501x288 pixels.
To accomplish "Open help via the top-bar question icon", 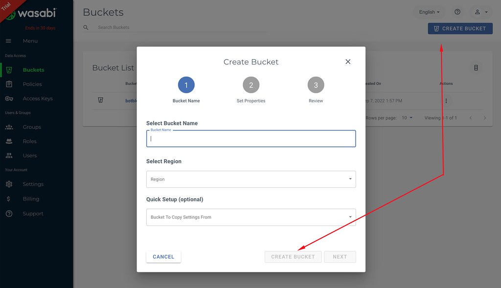I will tap(457, 12).
